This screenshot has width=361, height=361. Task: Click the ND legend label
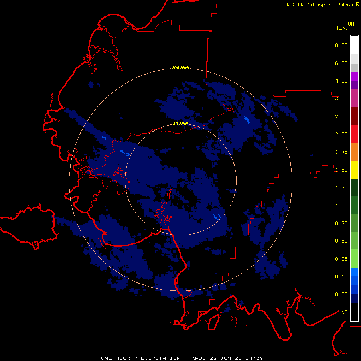[345, 312]
